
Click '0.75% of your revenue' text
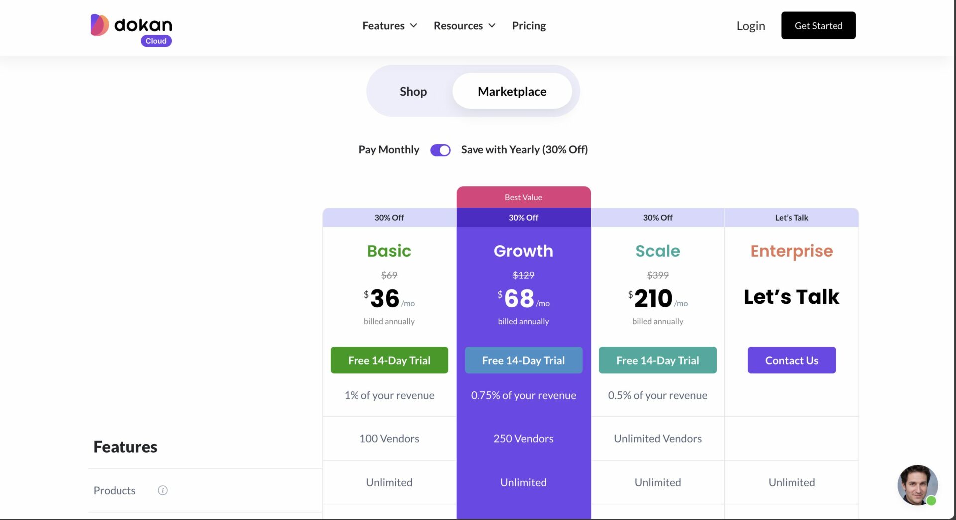click(523, 395)
